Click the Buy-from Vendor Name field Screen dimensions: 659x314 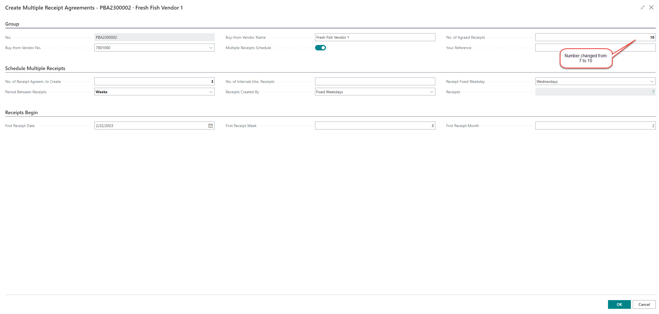click(x=375, y=37)
